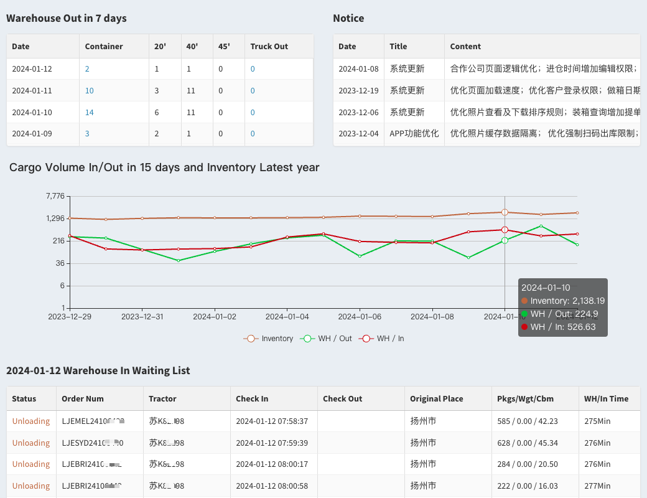Click the Inventory data point on 2024-01-10
The height and width of the screenshot is (498, 647).
point(505,212)
